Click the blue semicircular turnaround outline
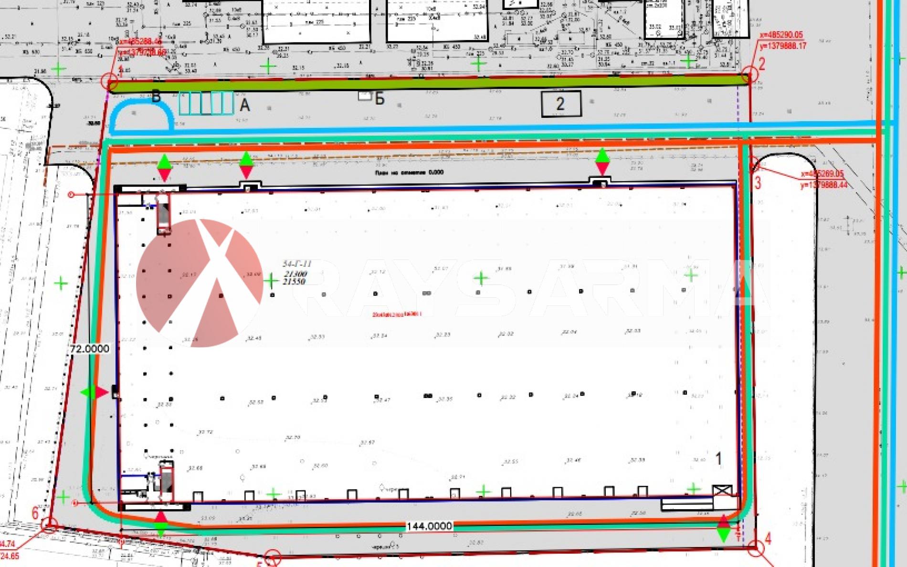907x567 pixels. click(x=141, y=115)
